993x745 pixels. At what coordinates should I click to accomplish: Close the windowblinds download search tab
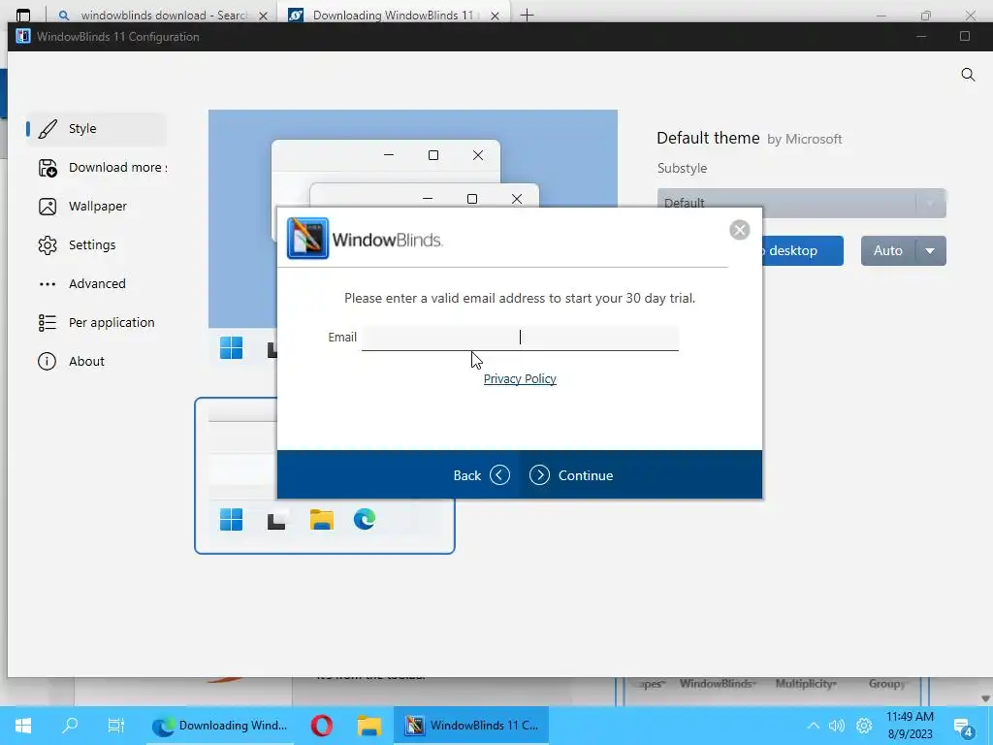pyautogui.click(x=264, y=16)
